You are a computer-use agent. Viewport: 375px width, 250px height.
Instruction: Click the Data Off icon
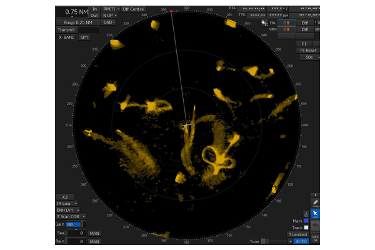(316, 237)
